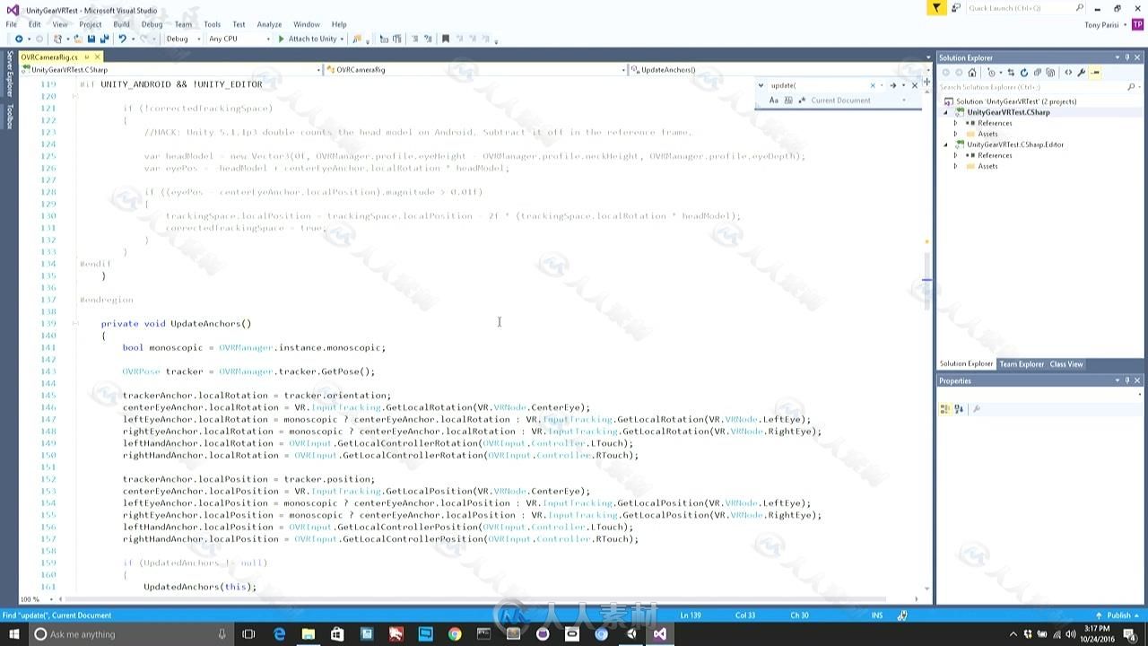1148x646 pixels.
Task: Click Publish in status bar
Action: pyautogui.click(x=1119, y=615)
